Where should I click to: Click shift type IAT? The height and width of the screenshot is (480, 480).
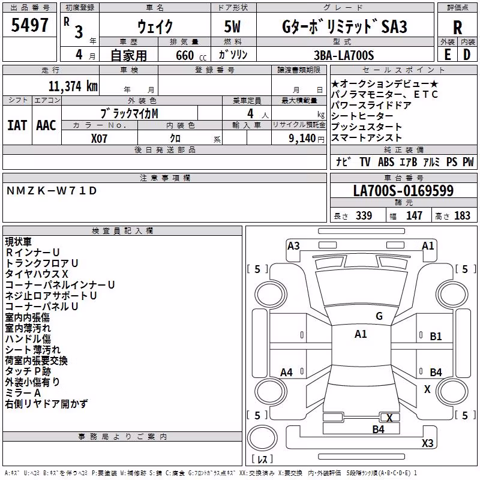[17, 125]
